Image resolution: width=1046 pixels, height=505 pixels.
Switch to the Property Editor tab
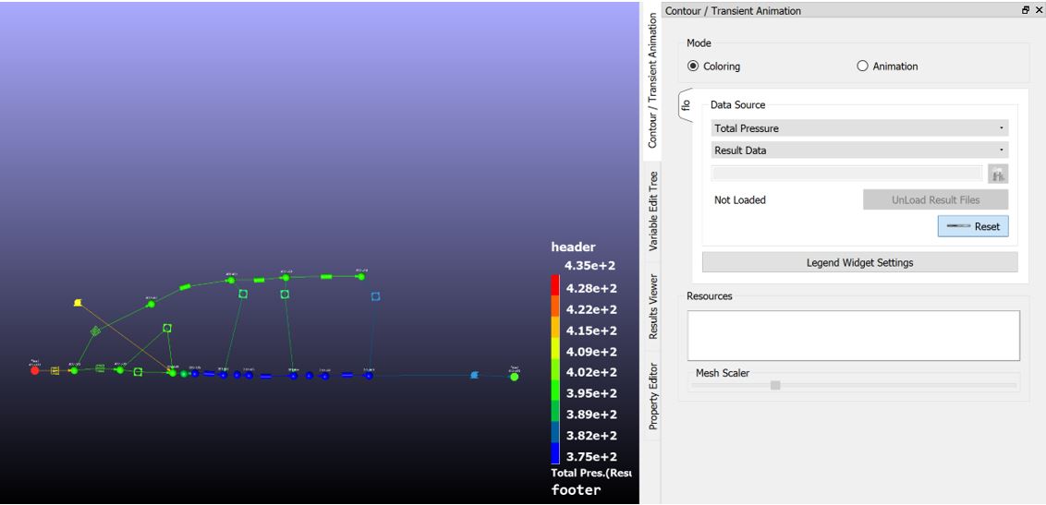click(x=653, y=396)
